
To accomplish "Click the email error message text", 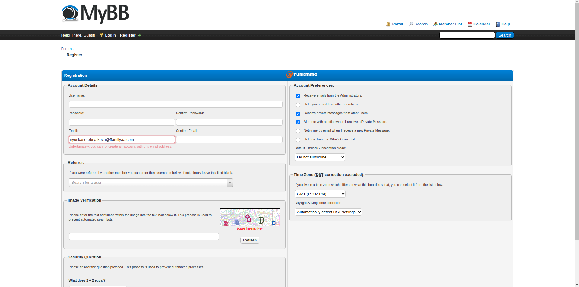I will [120, 147].
